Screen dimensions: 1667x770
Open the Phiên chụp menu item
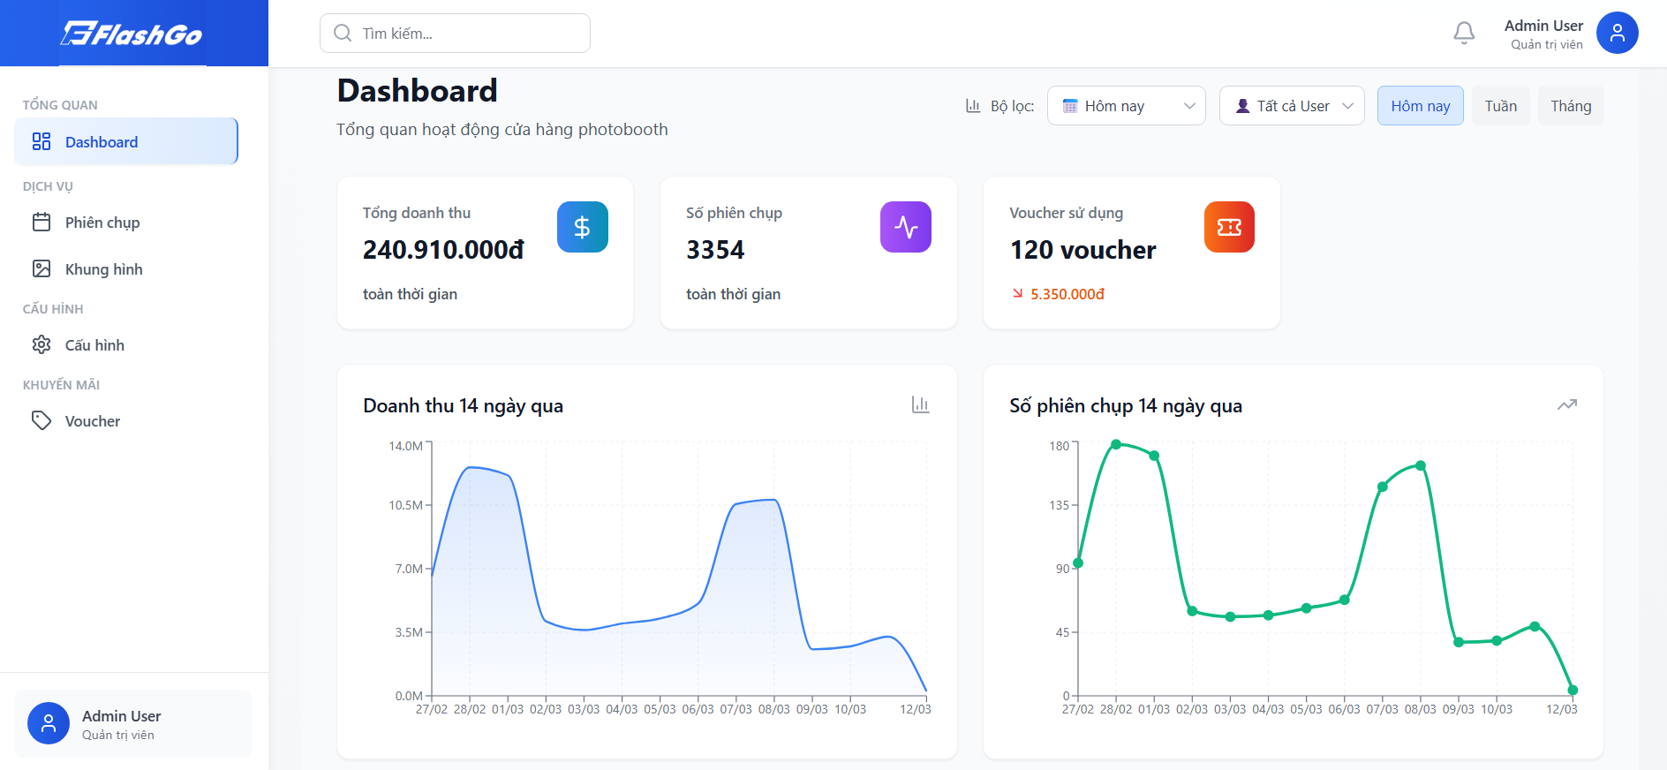click(102, 223)
